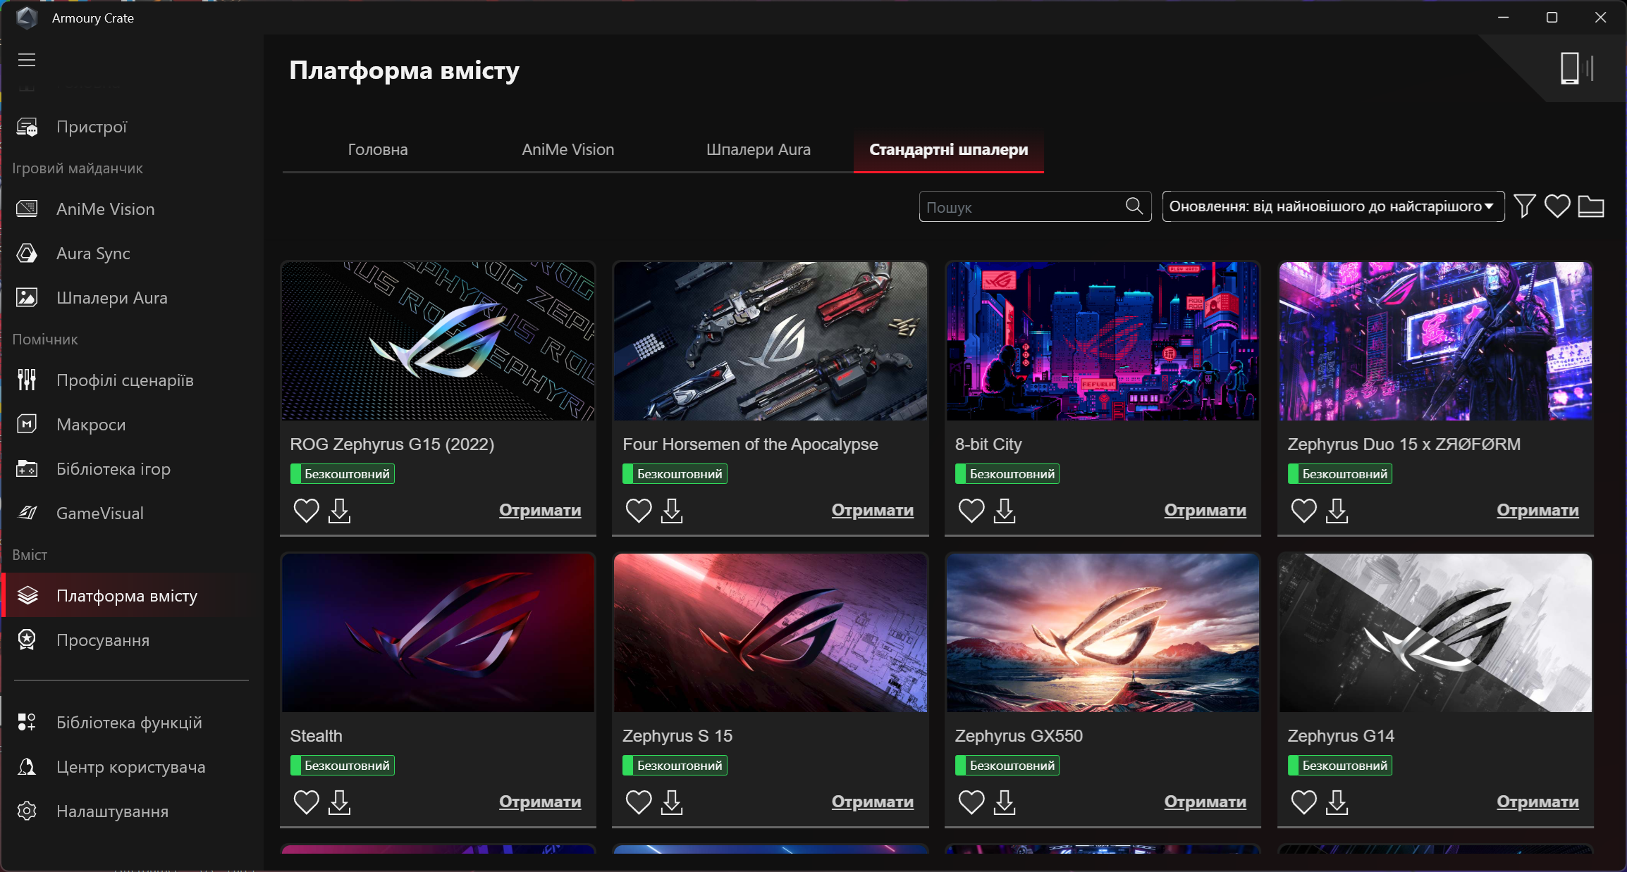
Task: Download 8-bit City wallpaper via arrow icon
Action: [x=1005, y=511]
